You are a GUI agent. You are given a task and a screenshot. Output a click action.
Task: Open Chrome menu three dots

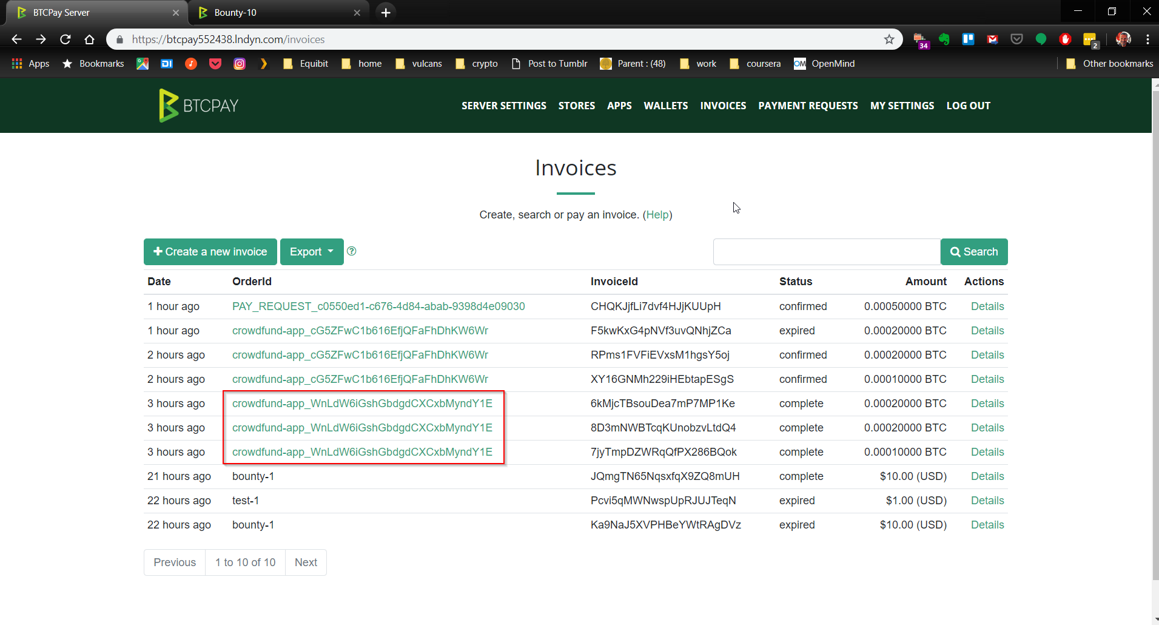pos(1147,39)
